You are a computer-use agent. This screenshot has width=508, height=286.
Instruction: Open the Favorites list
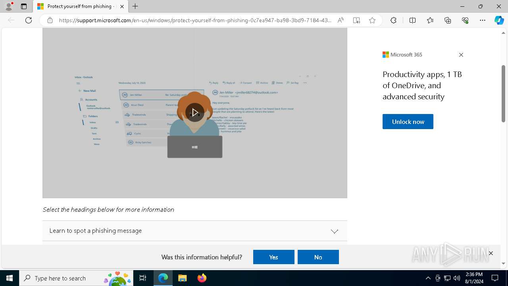pos(430,20)
